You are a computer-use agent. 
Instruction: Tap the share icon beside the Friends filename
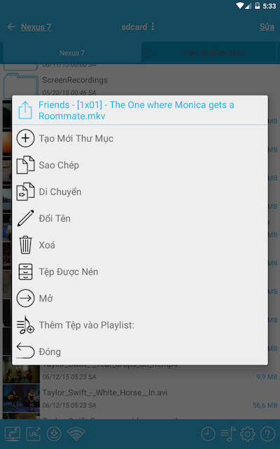coord(25,110)
